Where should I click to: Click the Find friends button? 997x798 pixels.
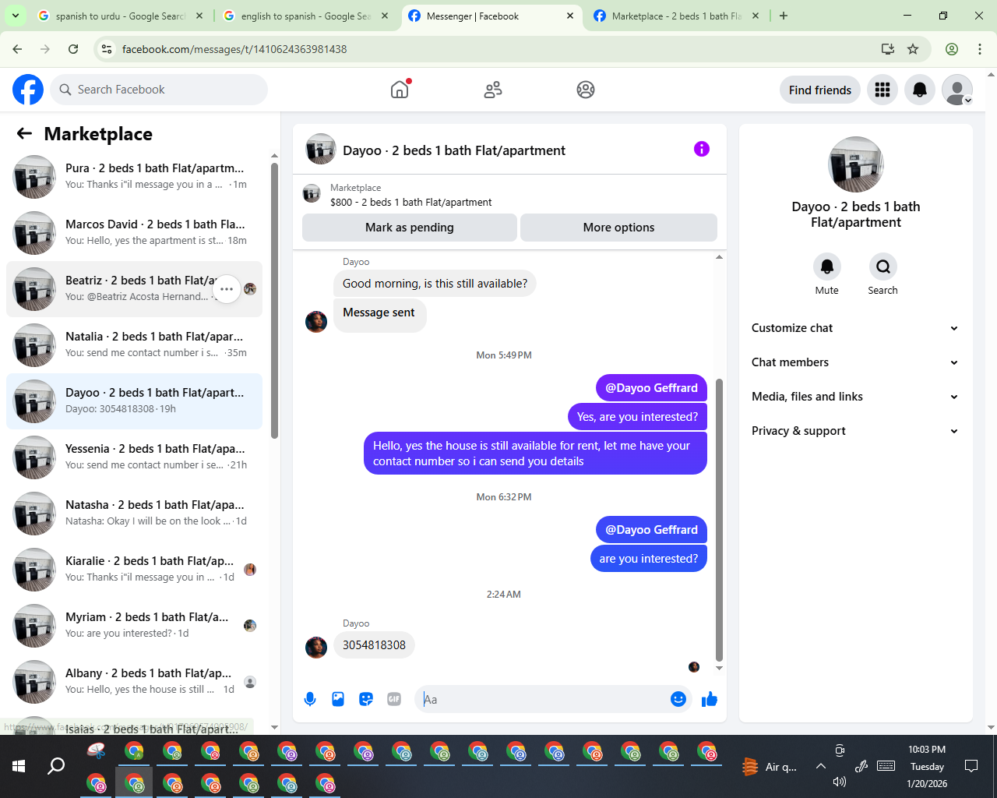coord(820,90)
